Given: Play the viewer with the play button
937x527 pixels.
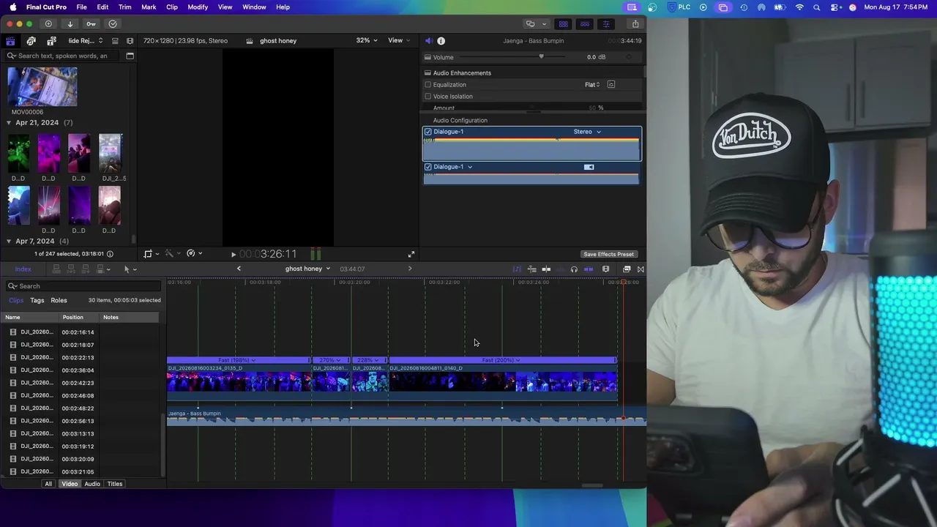Looking at the screenshot, I should click(234, 254).
